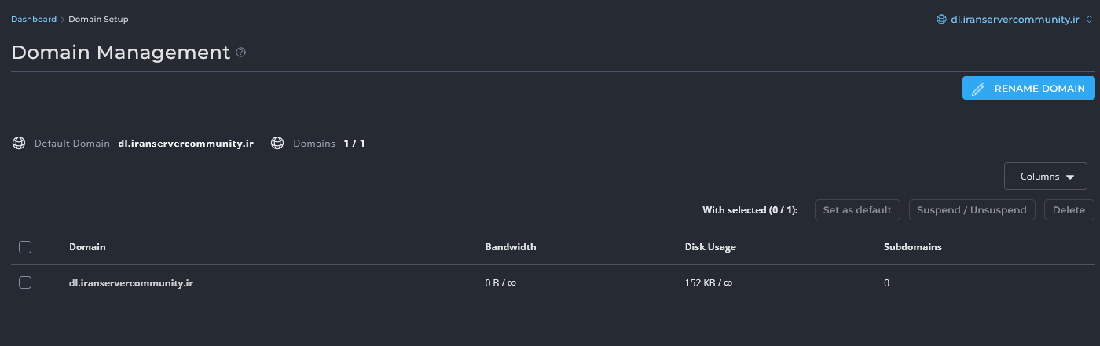Click the Set as default button
The height and width of the screenshot is (346, 1100).
click(x=857, y=210)
